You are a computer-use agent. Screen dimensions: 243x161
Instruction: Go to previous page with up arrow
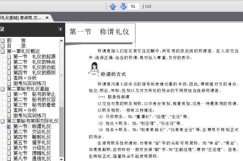coord(113,6)
